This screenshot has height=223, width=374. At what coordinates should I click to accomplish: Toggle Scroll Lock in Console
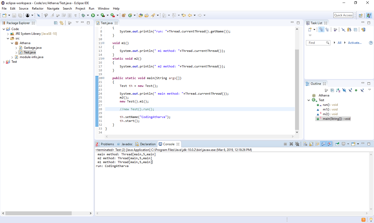311,144
